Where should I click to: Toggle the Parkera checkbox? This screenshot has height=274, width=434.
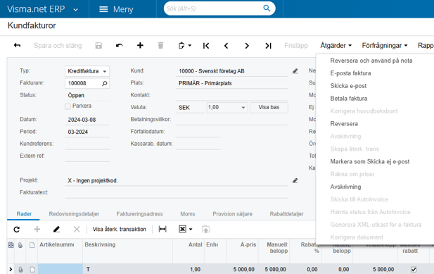click(68, 106)
